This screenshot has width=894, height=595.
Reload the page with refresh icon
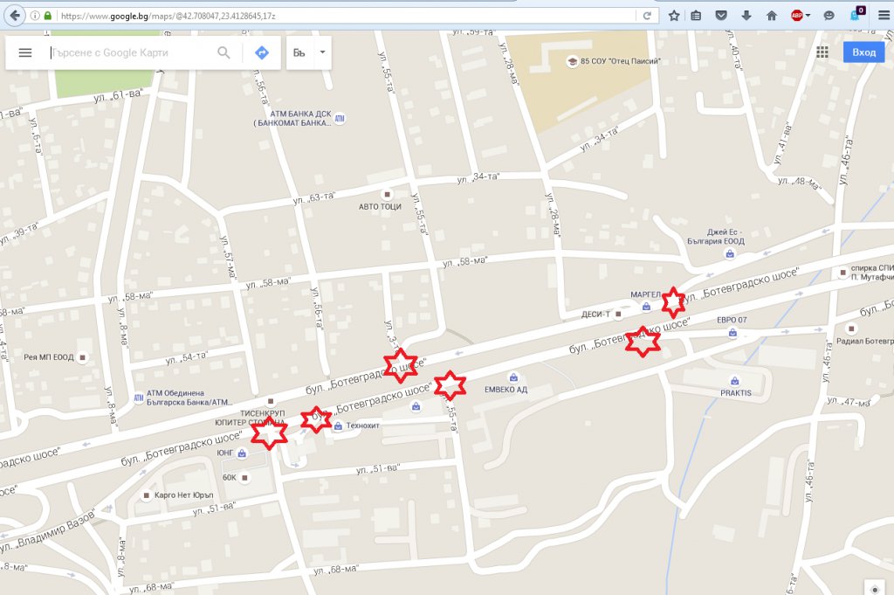pyautogui.click(x=647, y=16)
